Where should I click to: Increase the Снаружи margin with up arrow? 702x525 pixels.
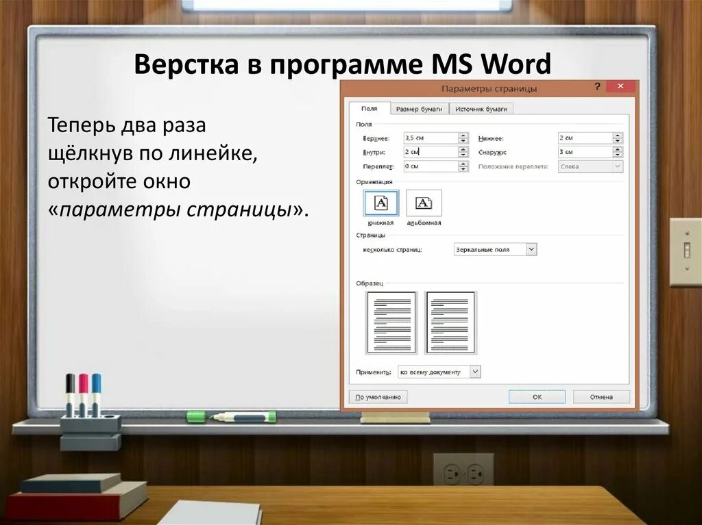click(618, 149)
